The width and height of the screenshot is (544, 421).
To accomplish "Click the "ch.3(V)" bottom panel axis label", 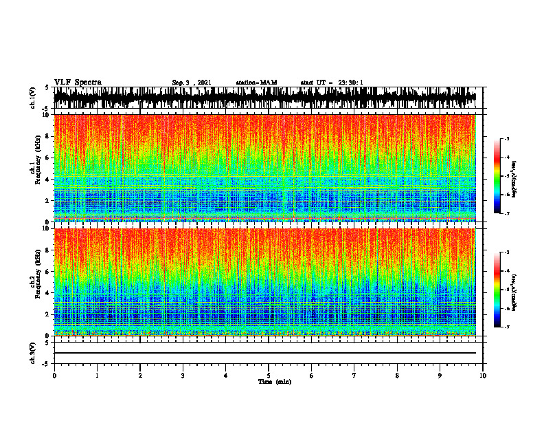I will click(33, 354).
